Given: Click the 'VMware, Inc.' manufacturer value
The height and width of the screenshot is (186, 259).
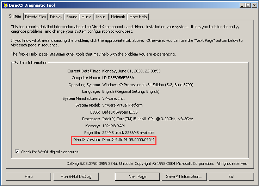Looking at the screenshot, I should tap(113, 98).
